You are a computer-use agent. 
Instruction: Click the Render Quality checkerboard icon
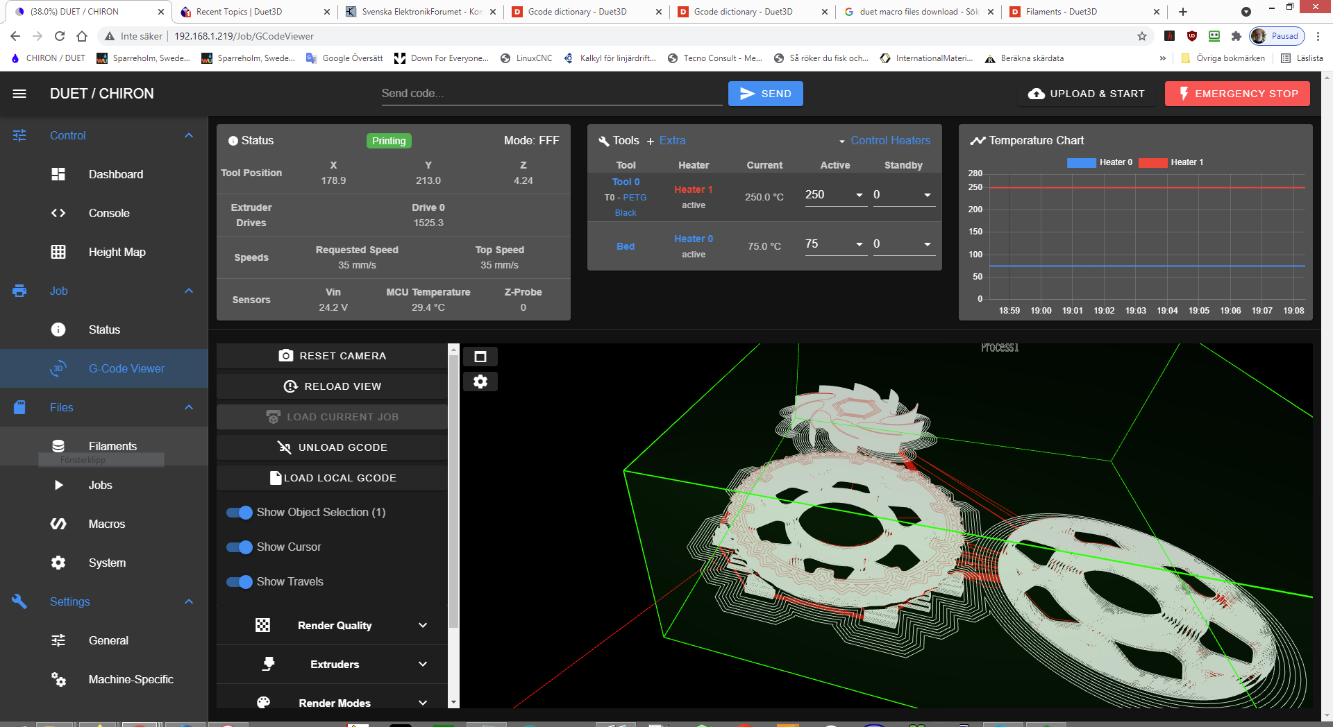tap(262, 625)
